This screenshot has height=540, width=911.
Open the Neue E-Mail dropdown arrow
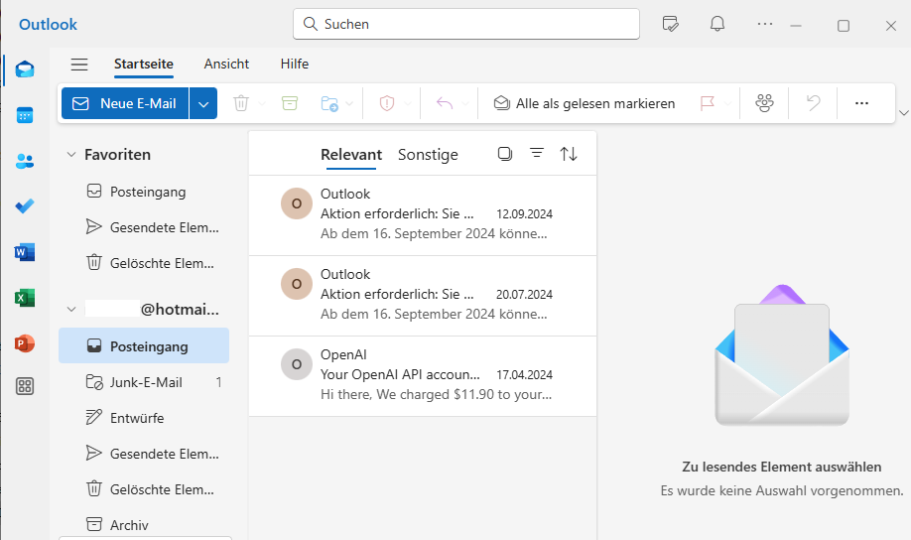(x=203, y=103)
